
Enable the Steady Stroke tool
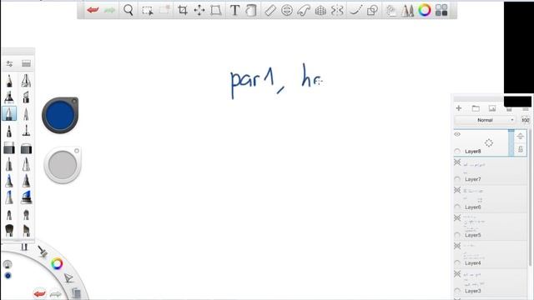(x=355, y=10)
